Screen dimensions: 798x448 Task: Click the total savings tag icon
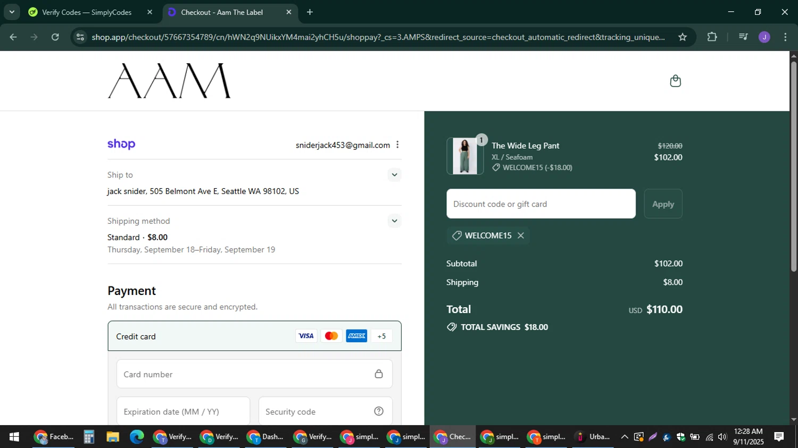coord(452,327)
